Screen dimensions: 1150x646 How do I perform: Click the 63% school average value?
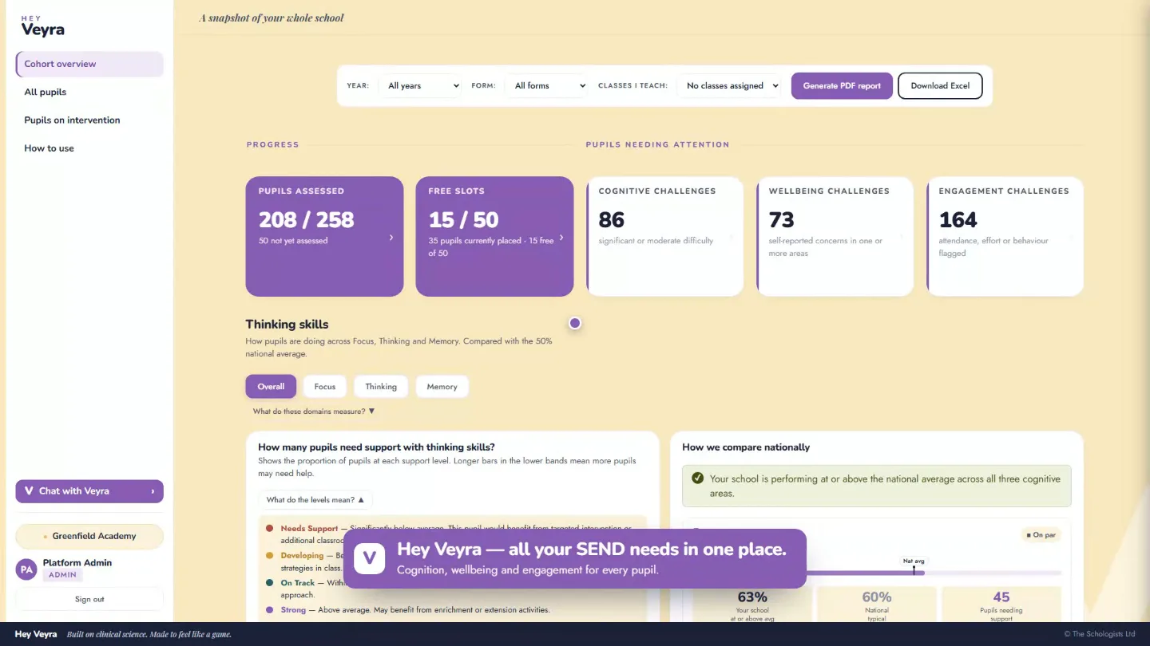pos(752,597)
